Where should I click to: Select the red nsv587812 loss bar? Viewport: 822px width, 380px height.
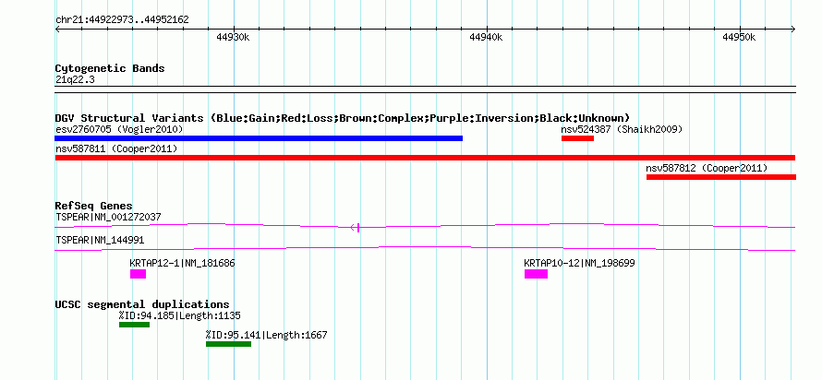tap(720, 177)
